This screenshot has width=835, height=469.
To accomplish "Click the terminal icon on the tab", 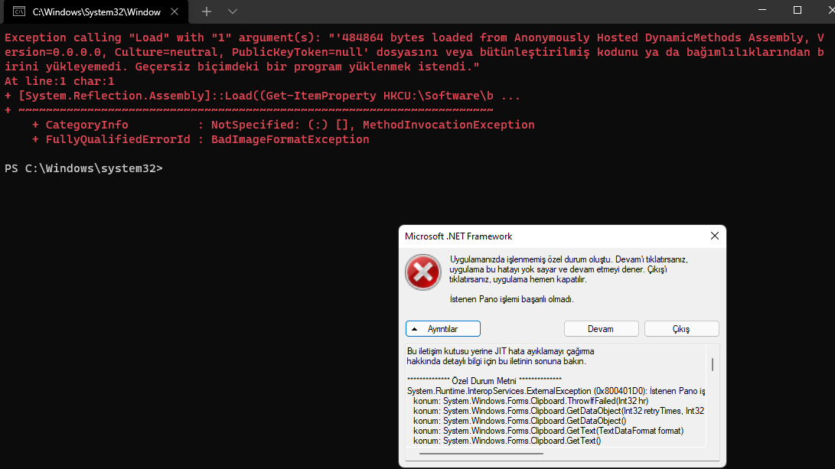I will tap(18, 11).
